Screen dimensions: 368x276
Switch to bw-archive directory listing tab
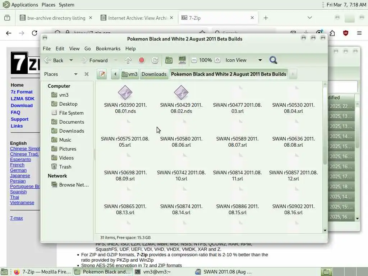pyautogui.click(x=56, y=18)
